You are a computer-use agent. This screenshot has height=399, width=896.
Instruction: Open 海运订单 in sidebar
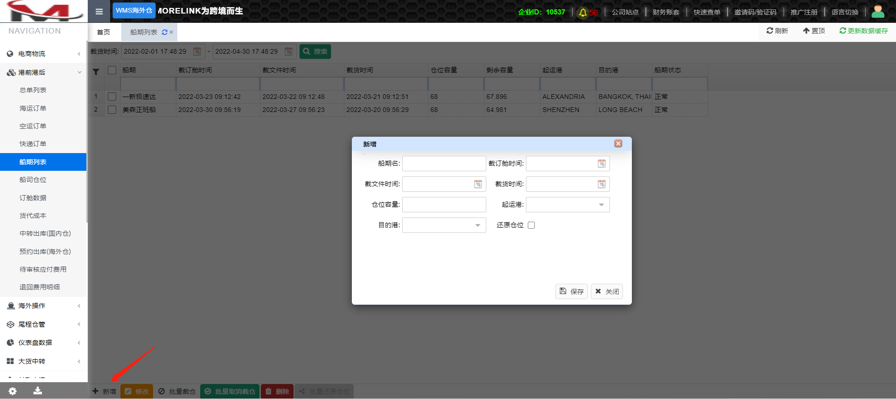pyautogui.click(x=33, y=108)
